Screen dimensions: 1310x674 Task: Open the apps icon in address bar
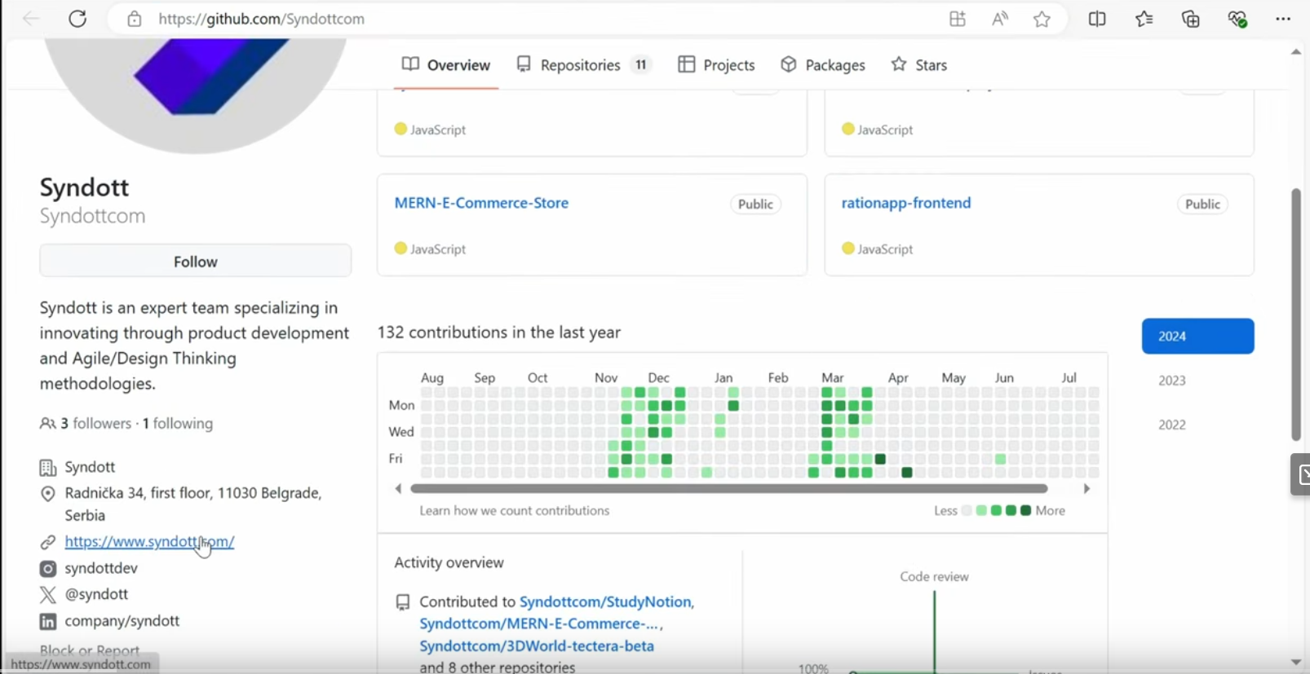pos(958,19)
